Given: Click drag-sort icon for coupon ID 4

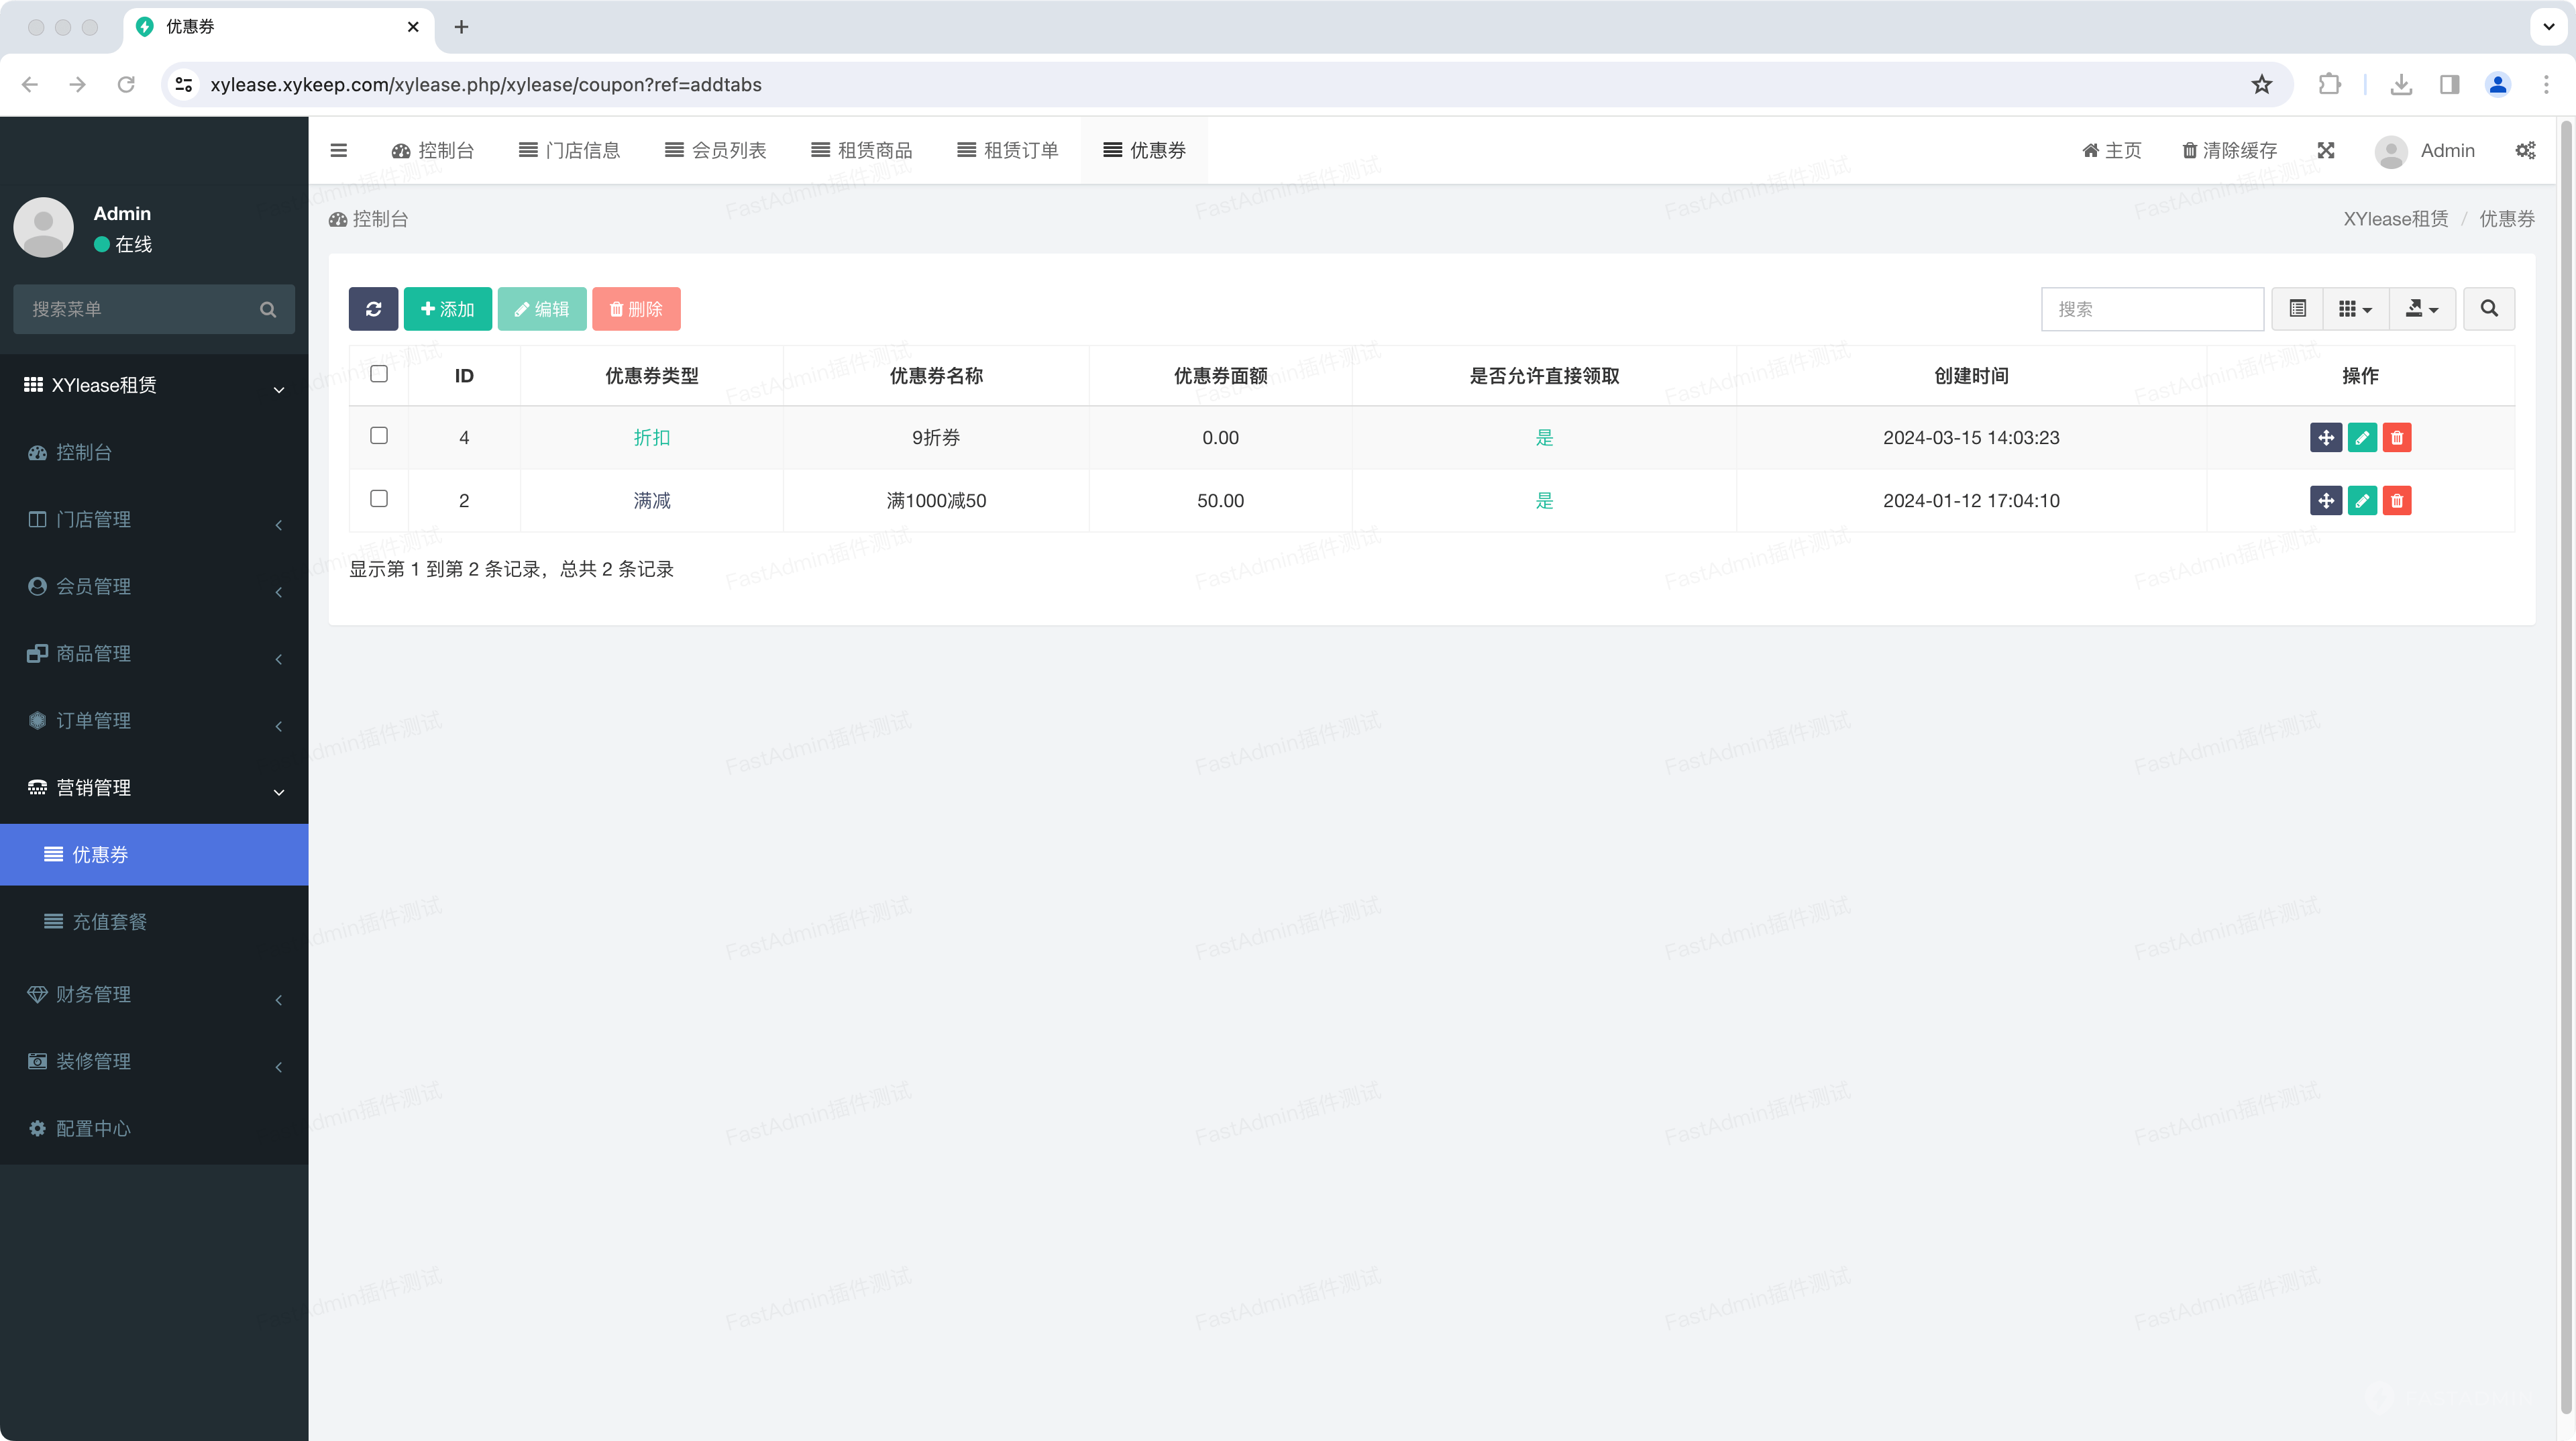Looking at the screenshot, I should click(2326, 438).
